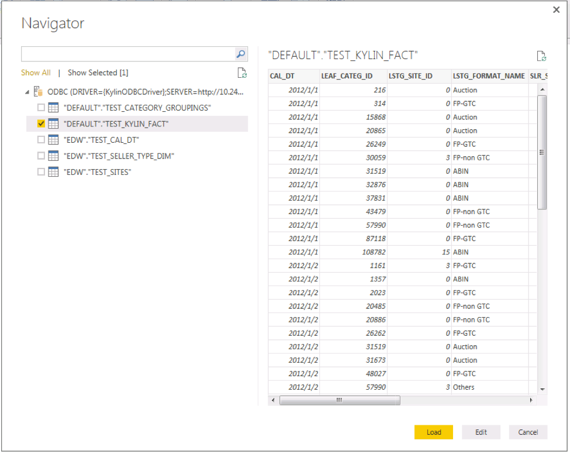Screen dimensions: 570x454
Task: Uncheck the TEST_KYLIN_FACT checkbox
Action: [41, 124]
